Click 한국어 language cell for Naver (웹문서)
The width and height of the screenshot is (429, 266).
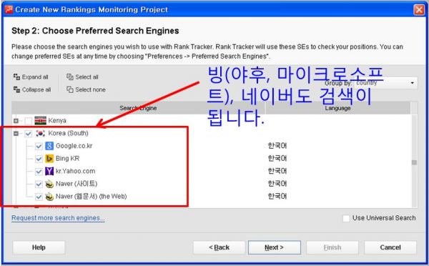[x=277, y=196]
